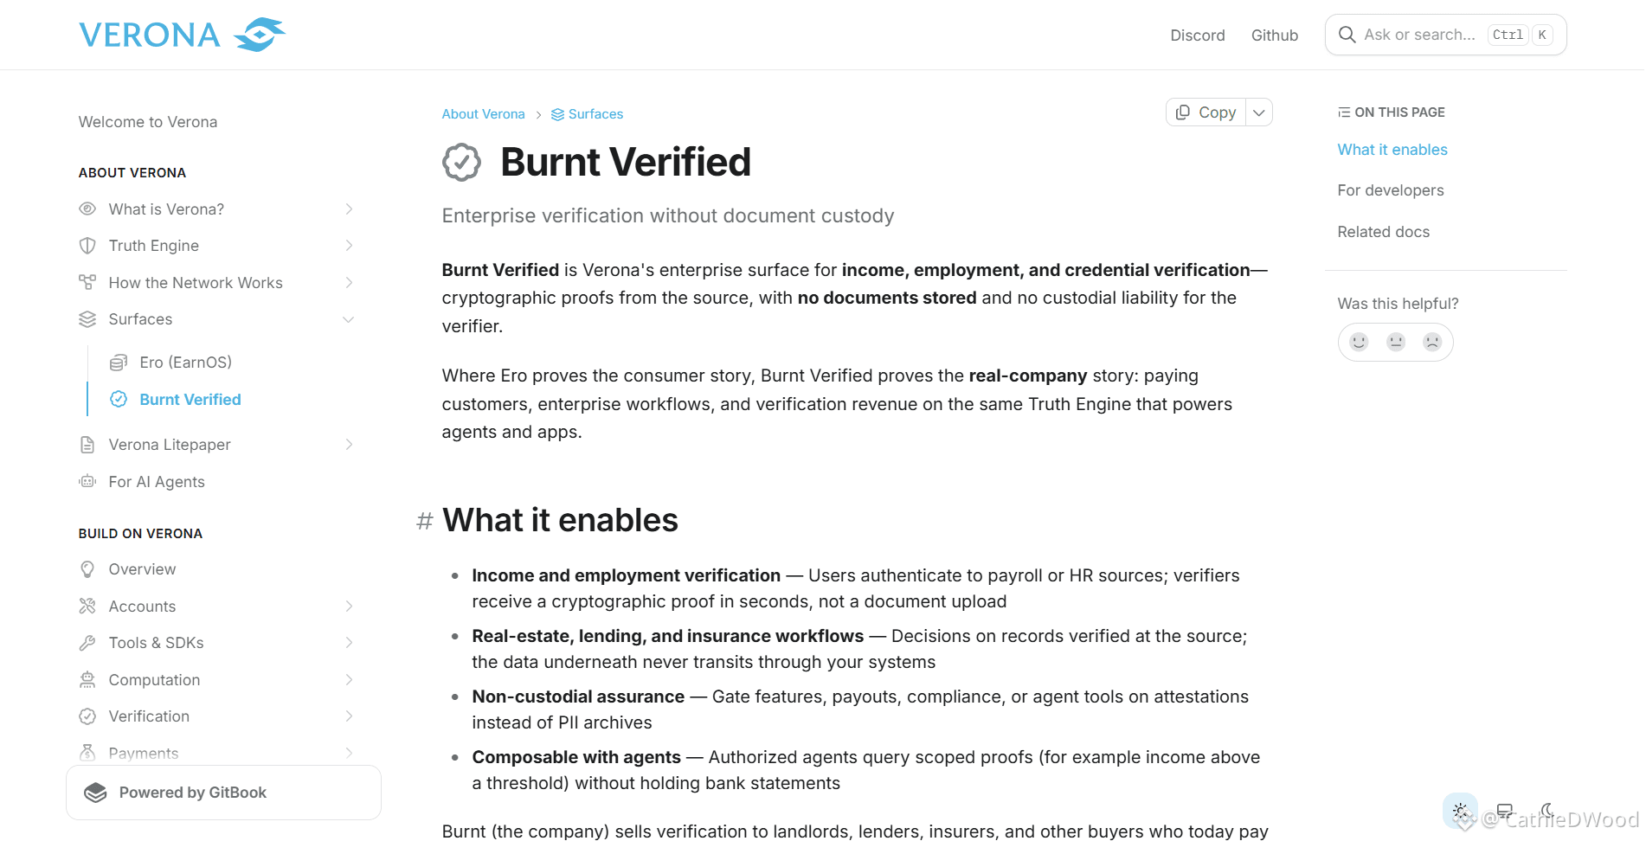Viewport: 1646px width, 841px height.
Task: Click the robot icon beside For AI Agents
Action: (87, 482)
